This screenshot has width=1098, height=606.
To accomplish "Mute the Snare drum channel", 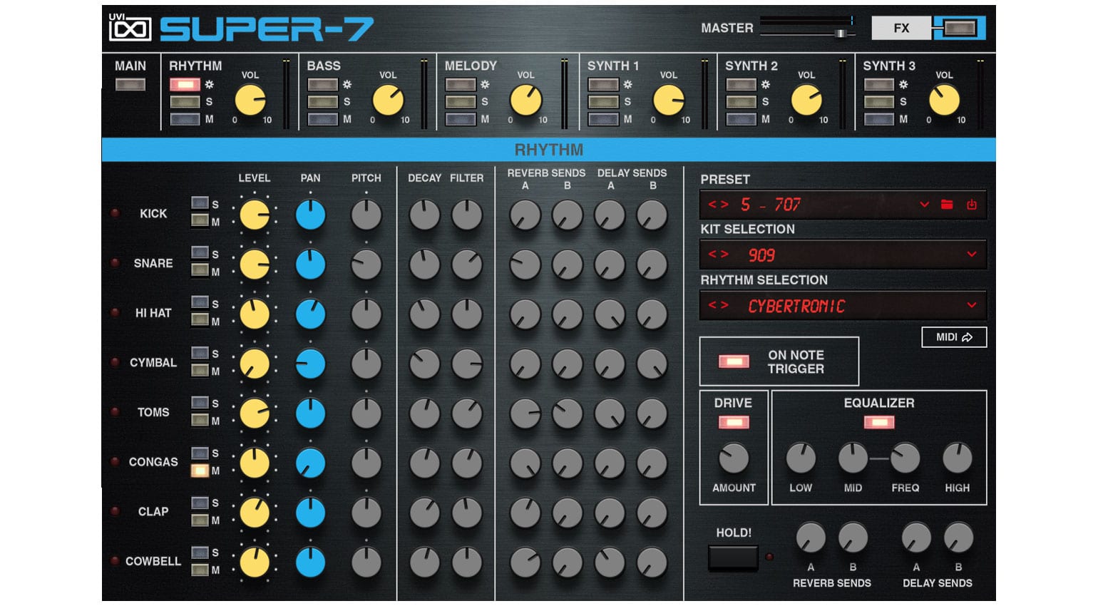I will pos(200,271).
